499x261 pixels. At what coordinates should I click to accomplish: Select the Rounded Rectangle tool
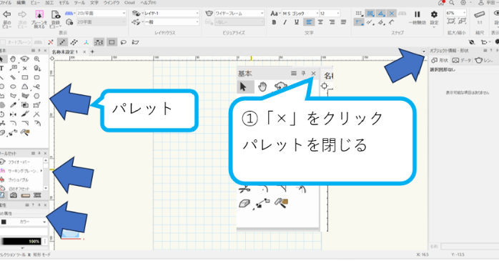tap(37, 77)
